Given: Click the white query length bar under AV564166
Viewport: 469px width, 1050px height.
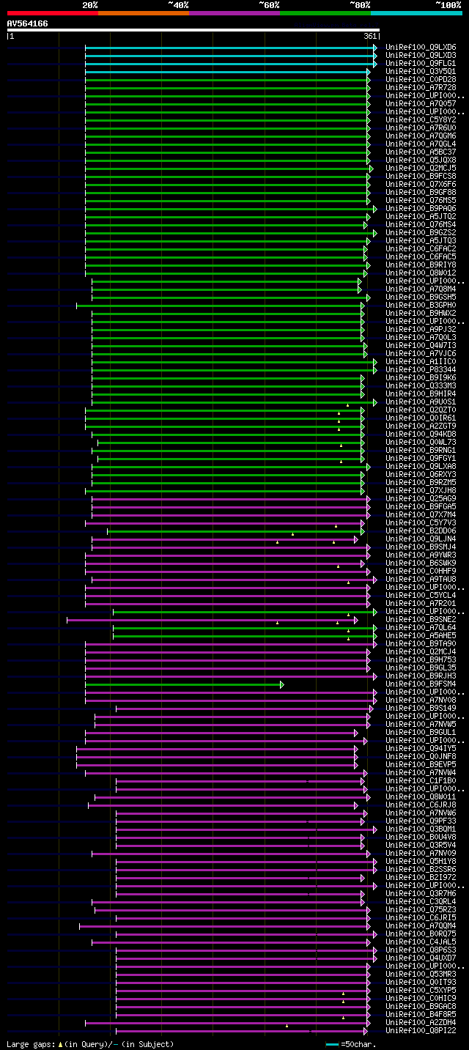Looking at the screenshot, I should pyautogui.click(x=193, y=30).
